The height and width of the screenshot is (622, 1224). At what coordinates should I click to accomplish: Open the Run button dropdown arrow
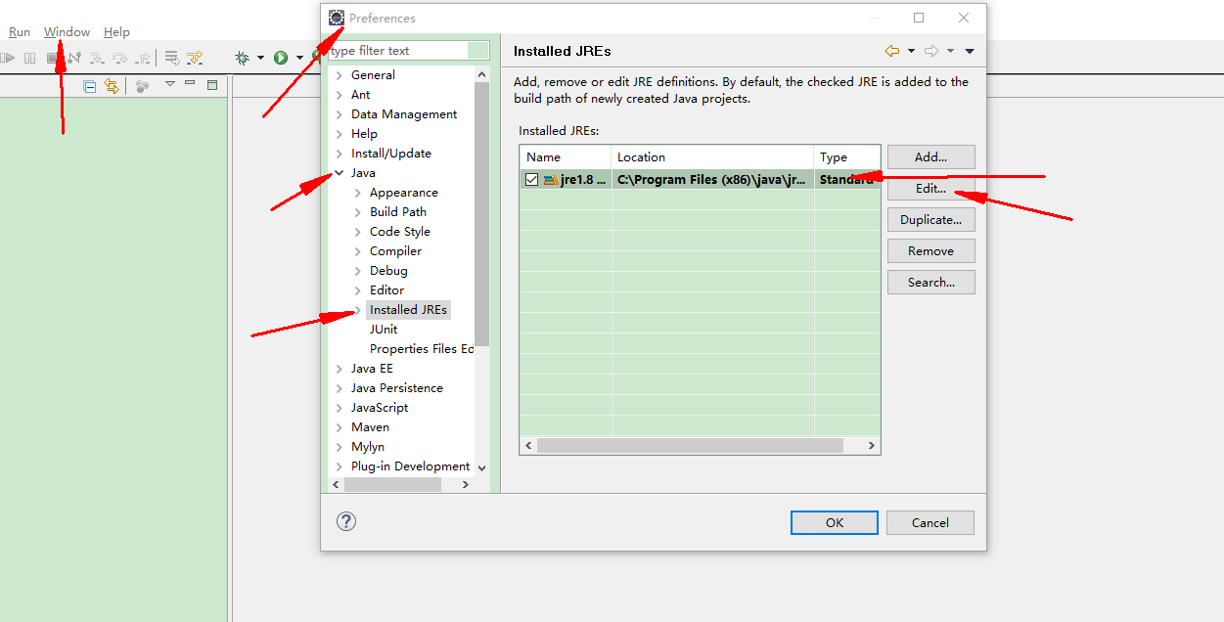pos(299,57)
